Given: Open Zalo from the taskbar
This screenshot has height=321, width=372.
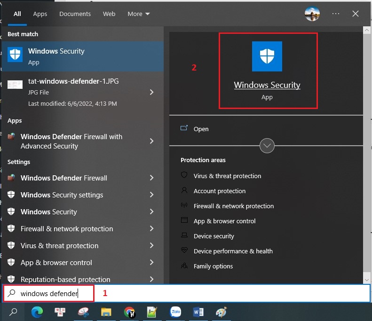Looking at the screenshot, I should click(175, 312).
